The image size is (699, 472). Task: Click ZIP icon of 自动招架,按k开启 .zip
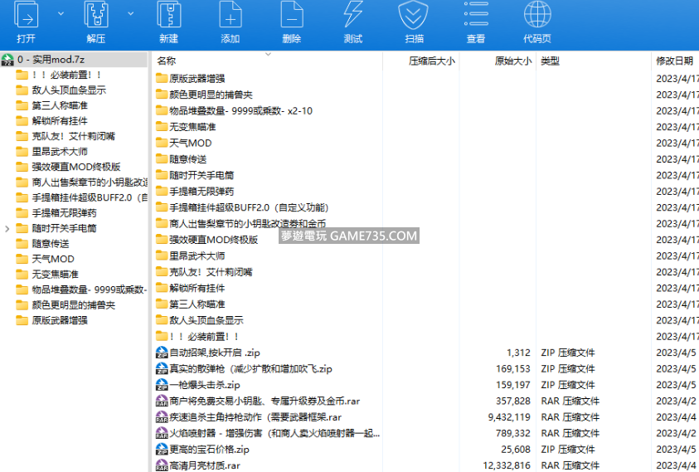click(162, 353)
